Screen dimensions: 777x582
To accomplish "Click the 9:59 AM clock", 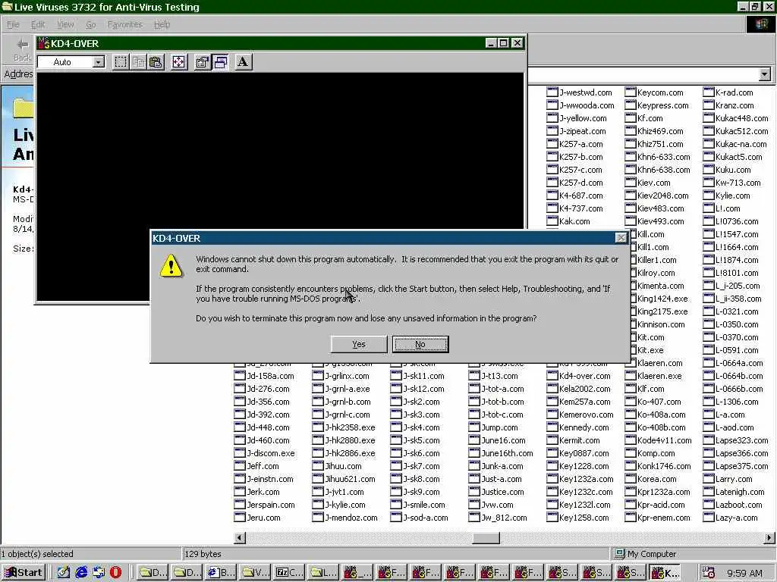I will coord(744,573).
